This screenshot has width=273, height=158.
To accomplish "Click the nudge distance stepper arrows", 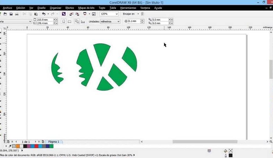I will (142, 21).
